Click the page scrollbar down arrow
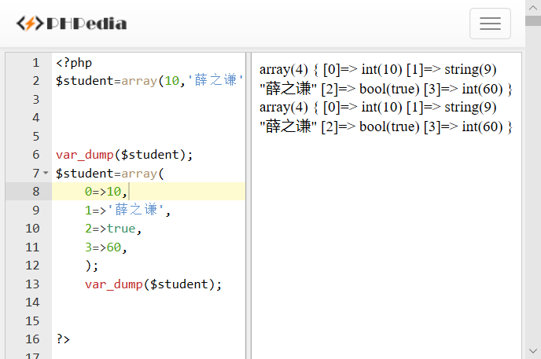 pos(533,351)
